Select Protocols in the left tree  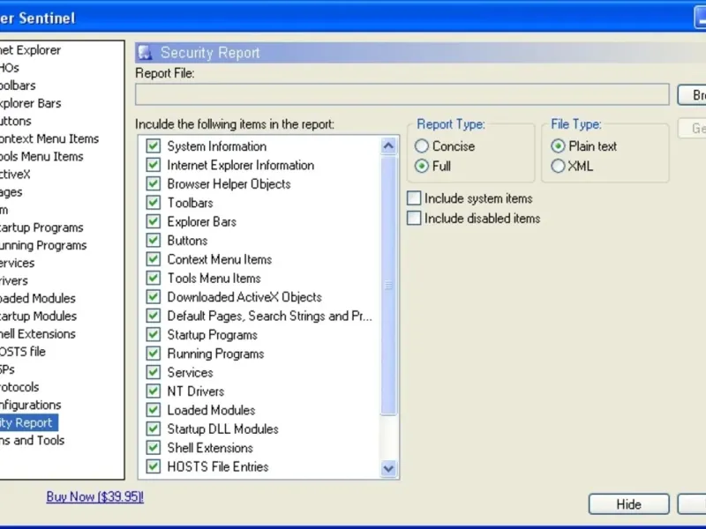(x=19, y=387)
